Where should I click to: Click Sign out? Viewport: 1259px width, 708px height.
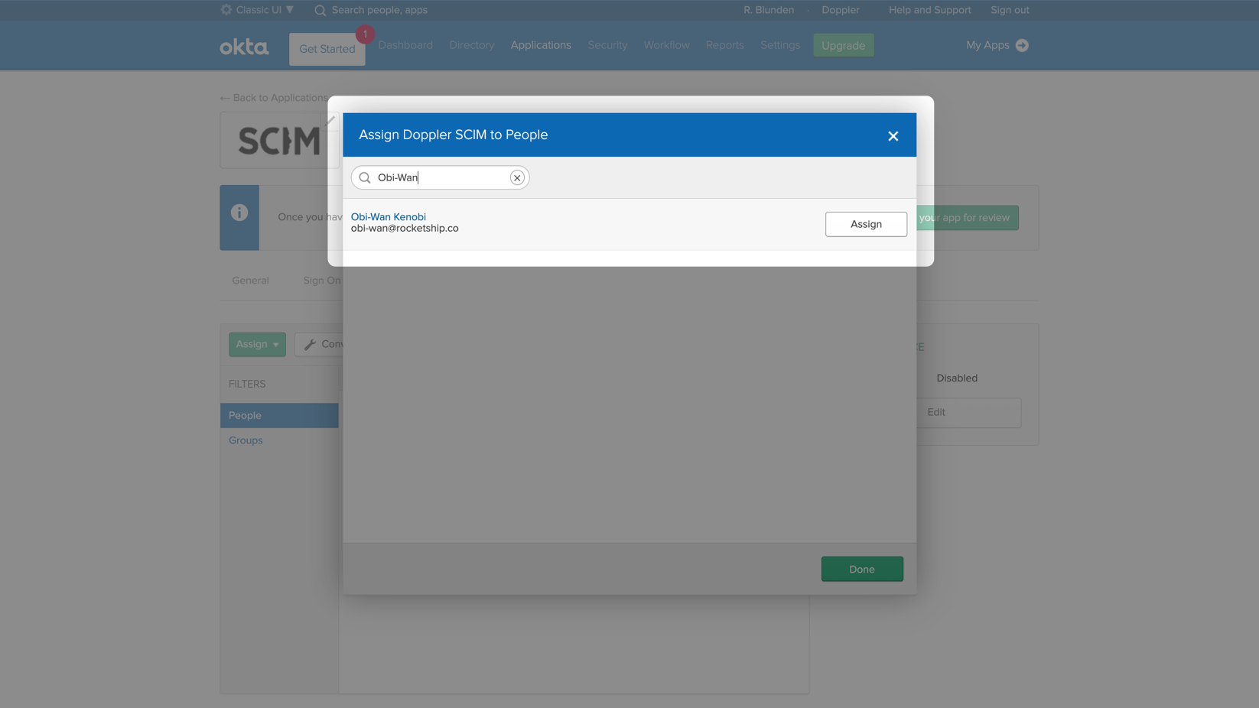1010,10
